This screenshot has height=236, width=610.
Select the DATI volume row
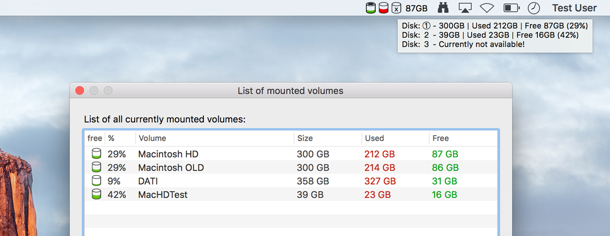[x=148, y=181]
